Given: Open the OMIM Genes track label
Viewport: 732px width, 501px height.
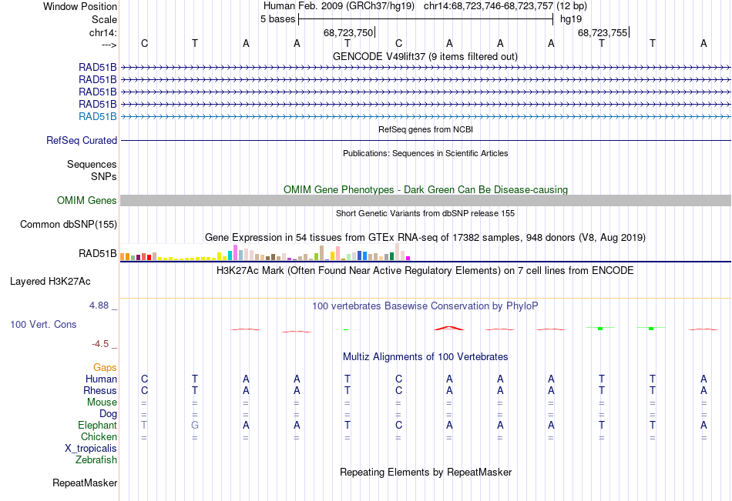Looking at the screenshot, I should pos(87,201).
